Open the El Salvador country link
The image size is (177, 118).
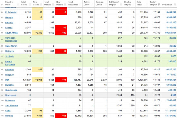pos(11,12)
